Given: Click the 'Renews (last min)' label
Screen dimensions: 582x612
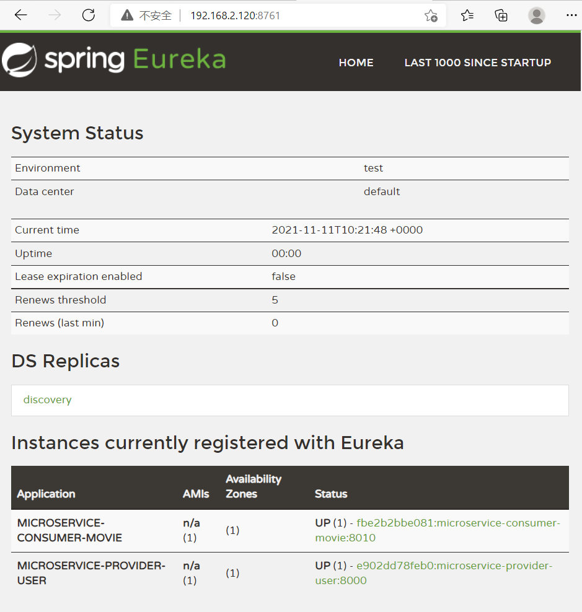Looking at the screenshot, I should (x=60, y=323).
